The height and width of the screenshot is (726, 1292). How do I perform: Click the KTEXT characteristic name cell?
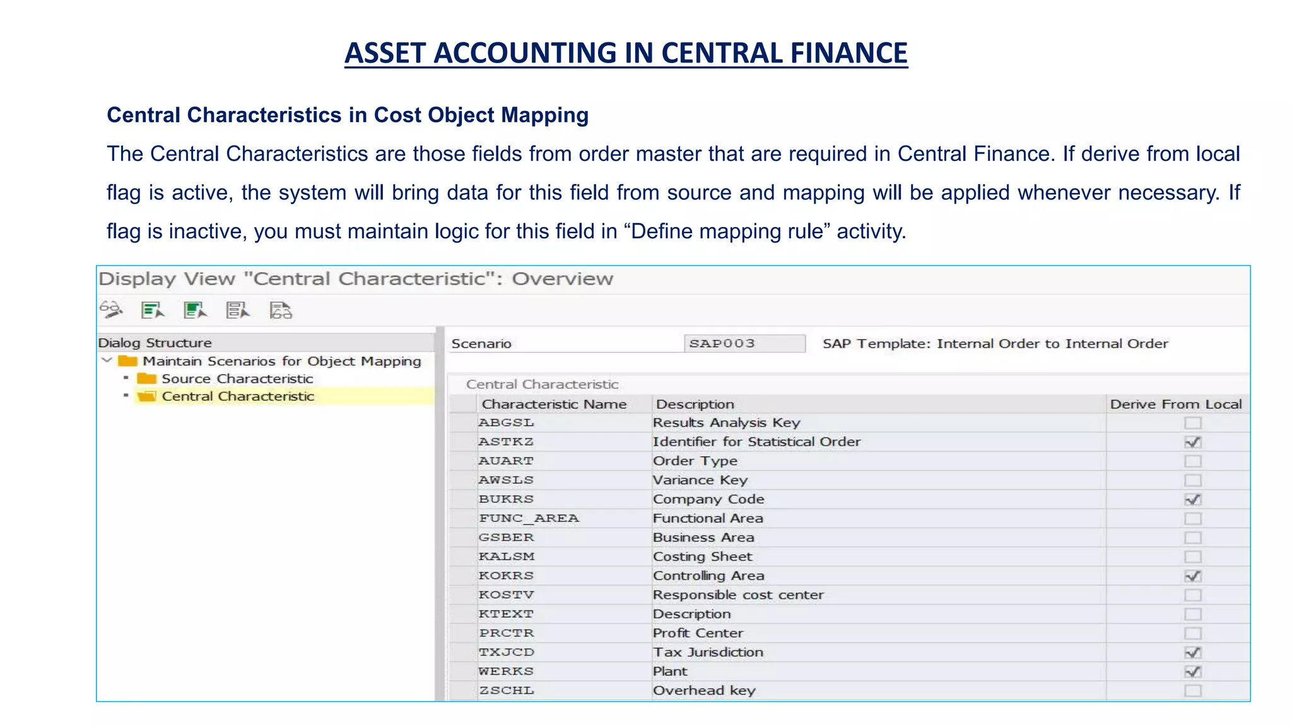coord(564,614)
